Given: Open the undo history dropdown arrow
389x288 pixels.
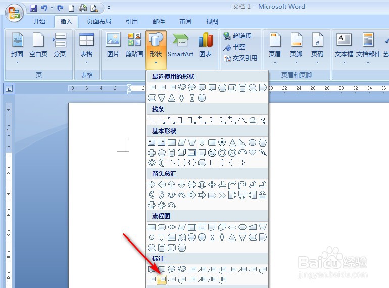Looking at the screenshot, I should (x=52, y=8).
